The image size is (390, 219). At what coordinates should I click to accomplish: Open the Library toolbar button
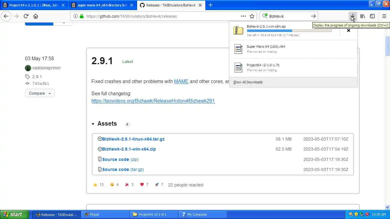click(x=363, y=16)
